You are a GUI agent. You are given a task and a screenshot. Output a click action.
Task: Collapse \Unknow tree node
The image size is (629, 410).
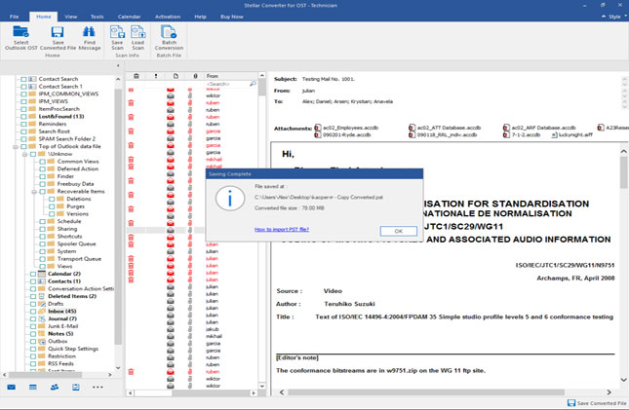[x=25, y=154]
